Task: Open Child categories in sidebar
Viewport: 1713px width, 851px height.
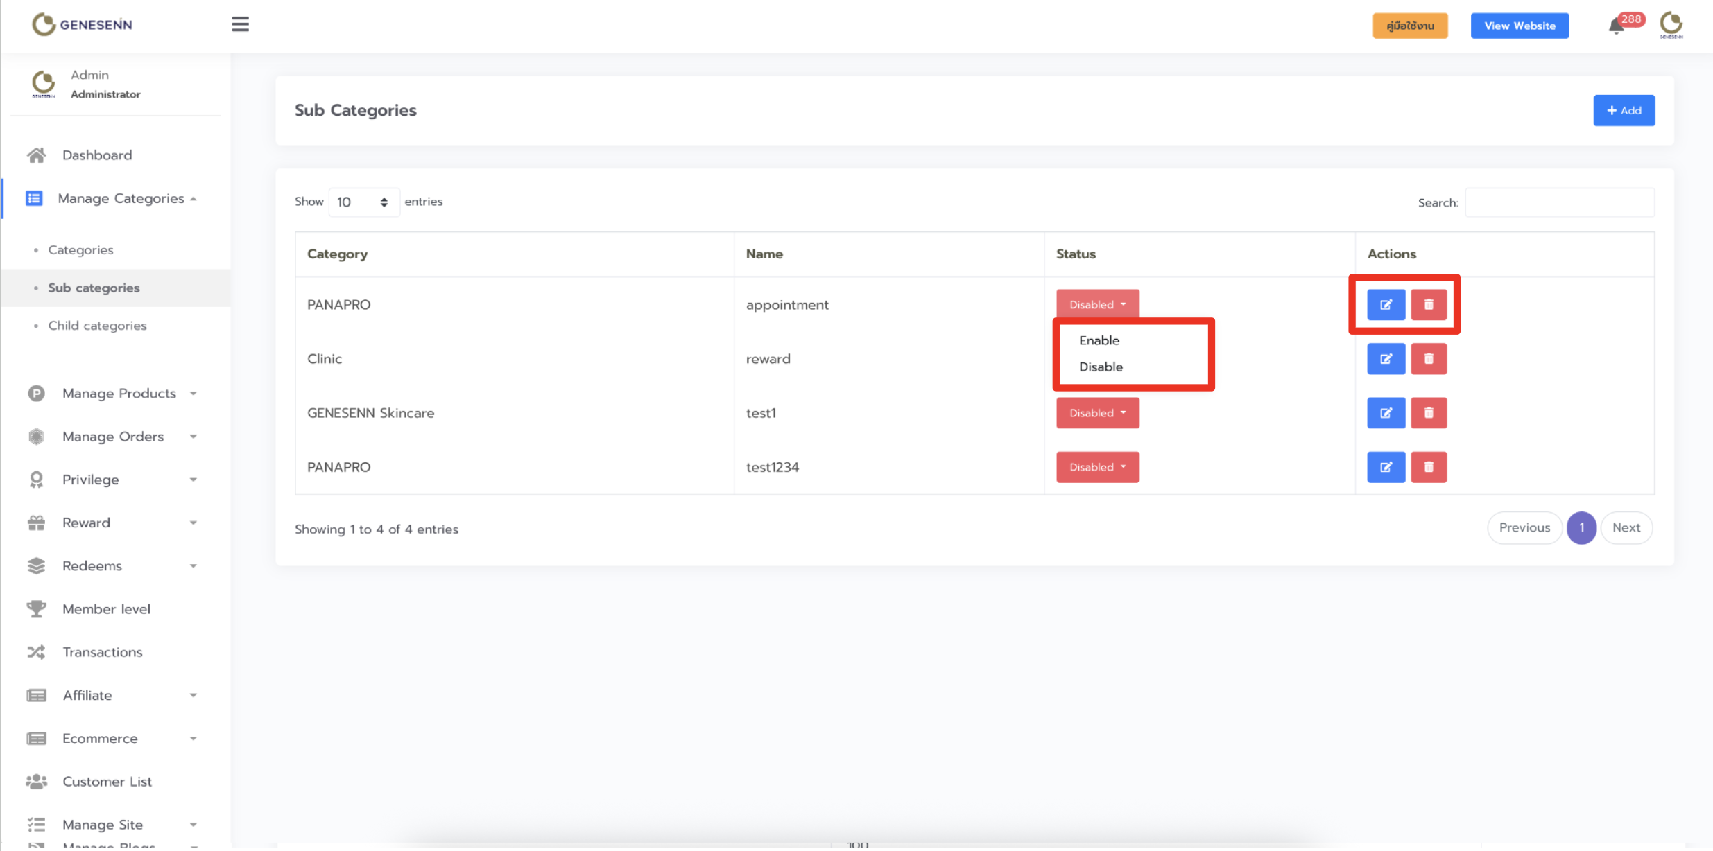Action: 97,326
